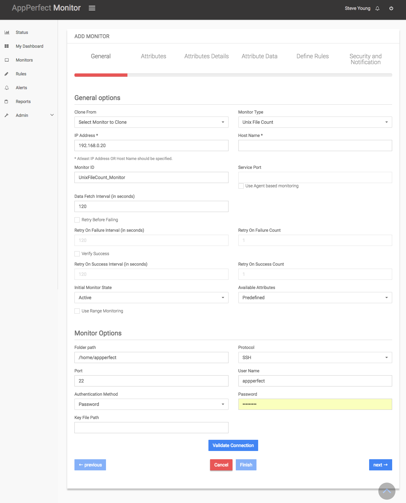Switch to Attributes Details tab
The height and width of the screenshot is (503, 406).
pos(206,56)
